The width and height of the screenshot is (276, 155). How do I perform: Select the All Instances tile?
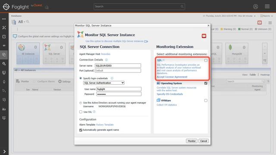tap(28, 53)
